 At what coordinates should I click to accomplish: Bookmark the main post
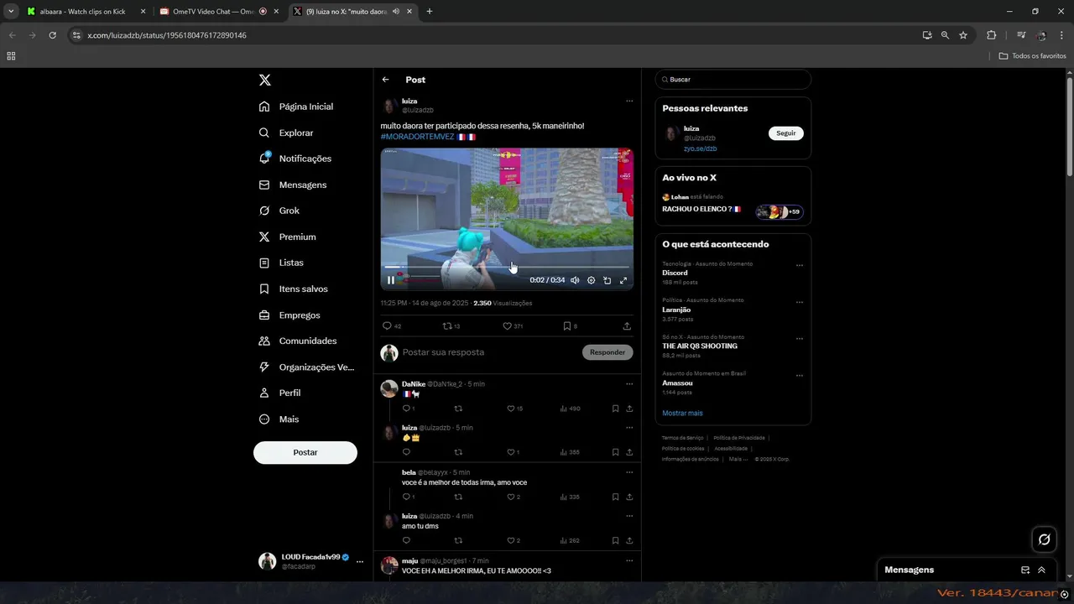point(570,325)
